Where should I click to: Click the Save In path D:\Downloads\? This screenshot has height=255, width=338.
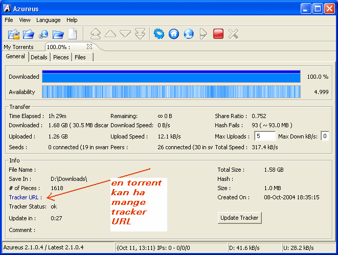tap(69, 179)
